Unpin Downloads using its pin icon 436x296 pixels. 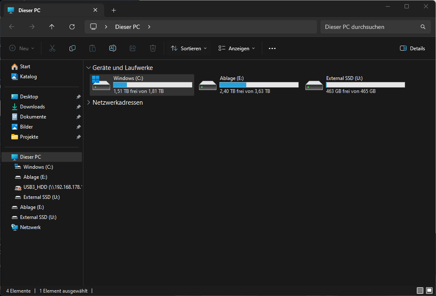[78, 107]
